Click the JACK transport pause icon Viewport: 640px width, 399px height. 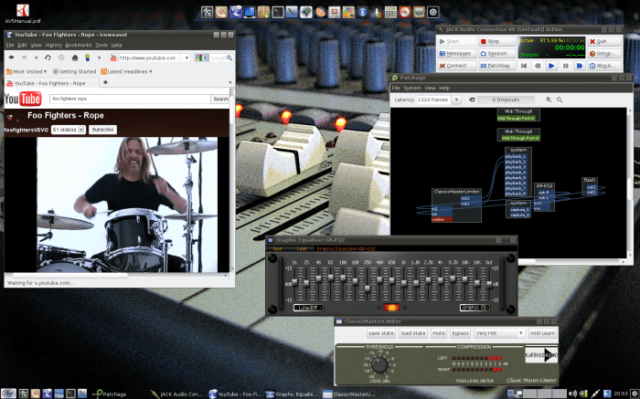(565, 66)
